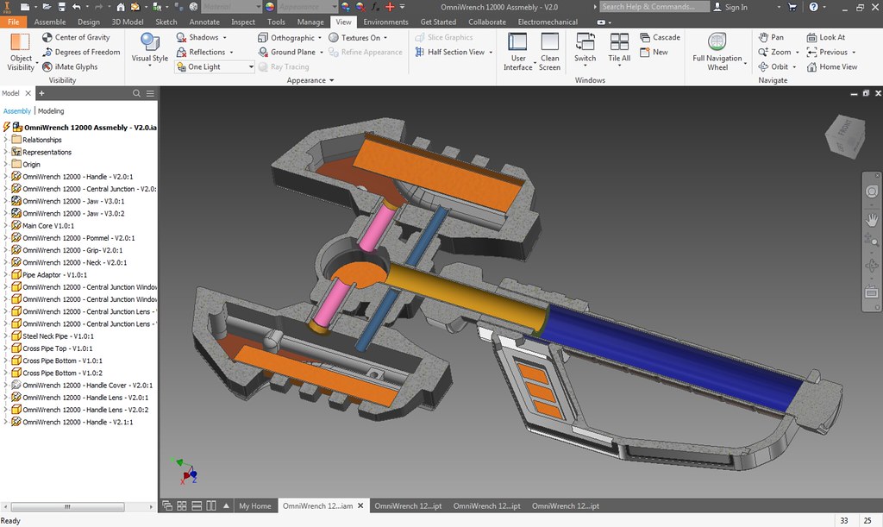Click Sign In button
The image size is (883, 527).
pos(730,7)
